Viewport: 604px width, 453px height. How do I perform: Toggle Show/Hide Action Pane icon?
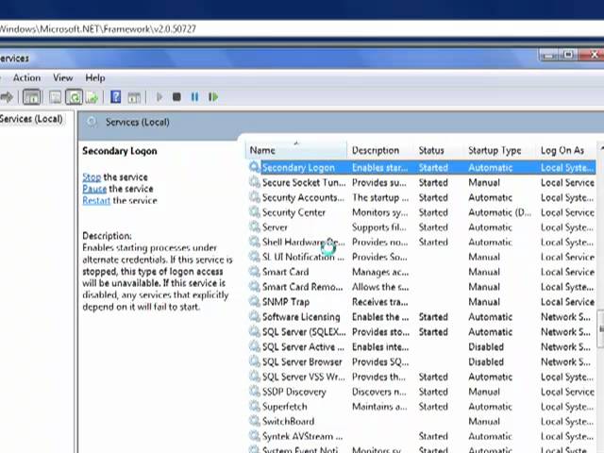(x=134, y=97)
